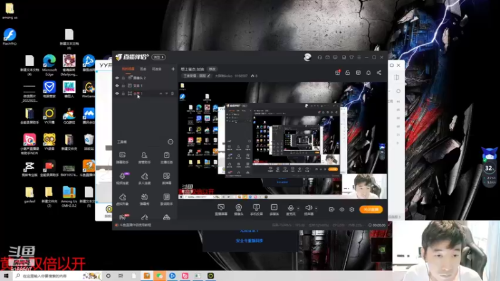This screenshot has width=500, height=281.
Task: Add a 摄像头 source from bottom toolbar
Action: click(x=239, y=210)
